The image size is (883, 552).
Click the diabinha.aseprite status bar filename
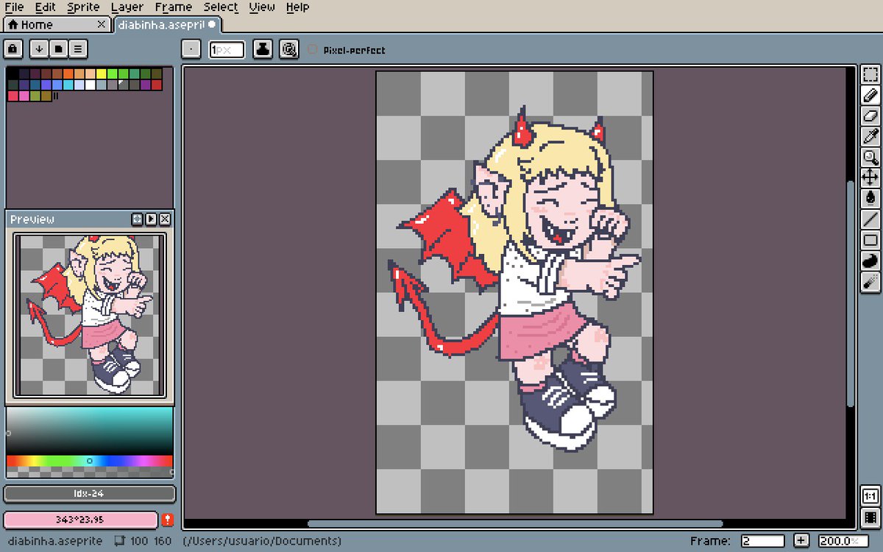pyautogui.click(x=56, y=541)
